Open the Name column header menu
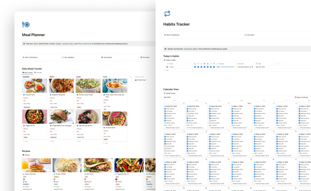The image size is (311, 191). tap(178, 64)
